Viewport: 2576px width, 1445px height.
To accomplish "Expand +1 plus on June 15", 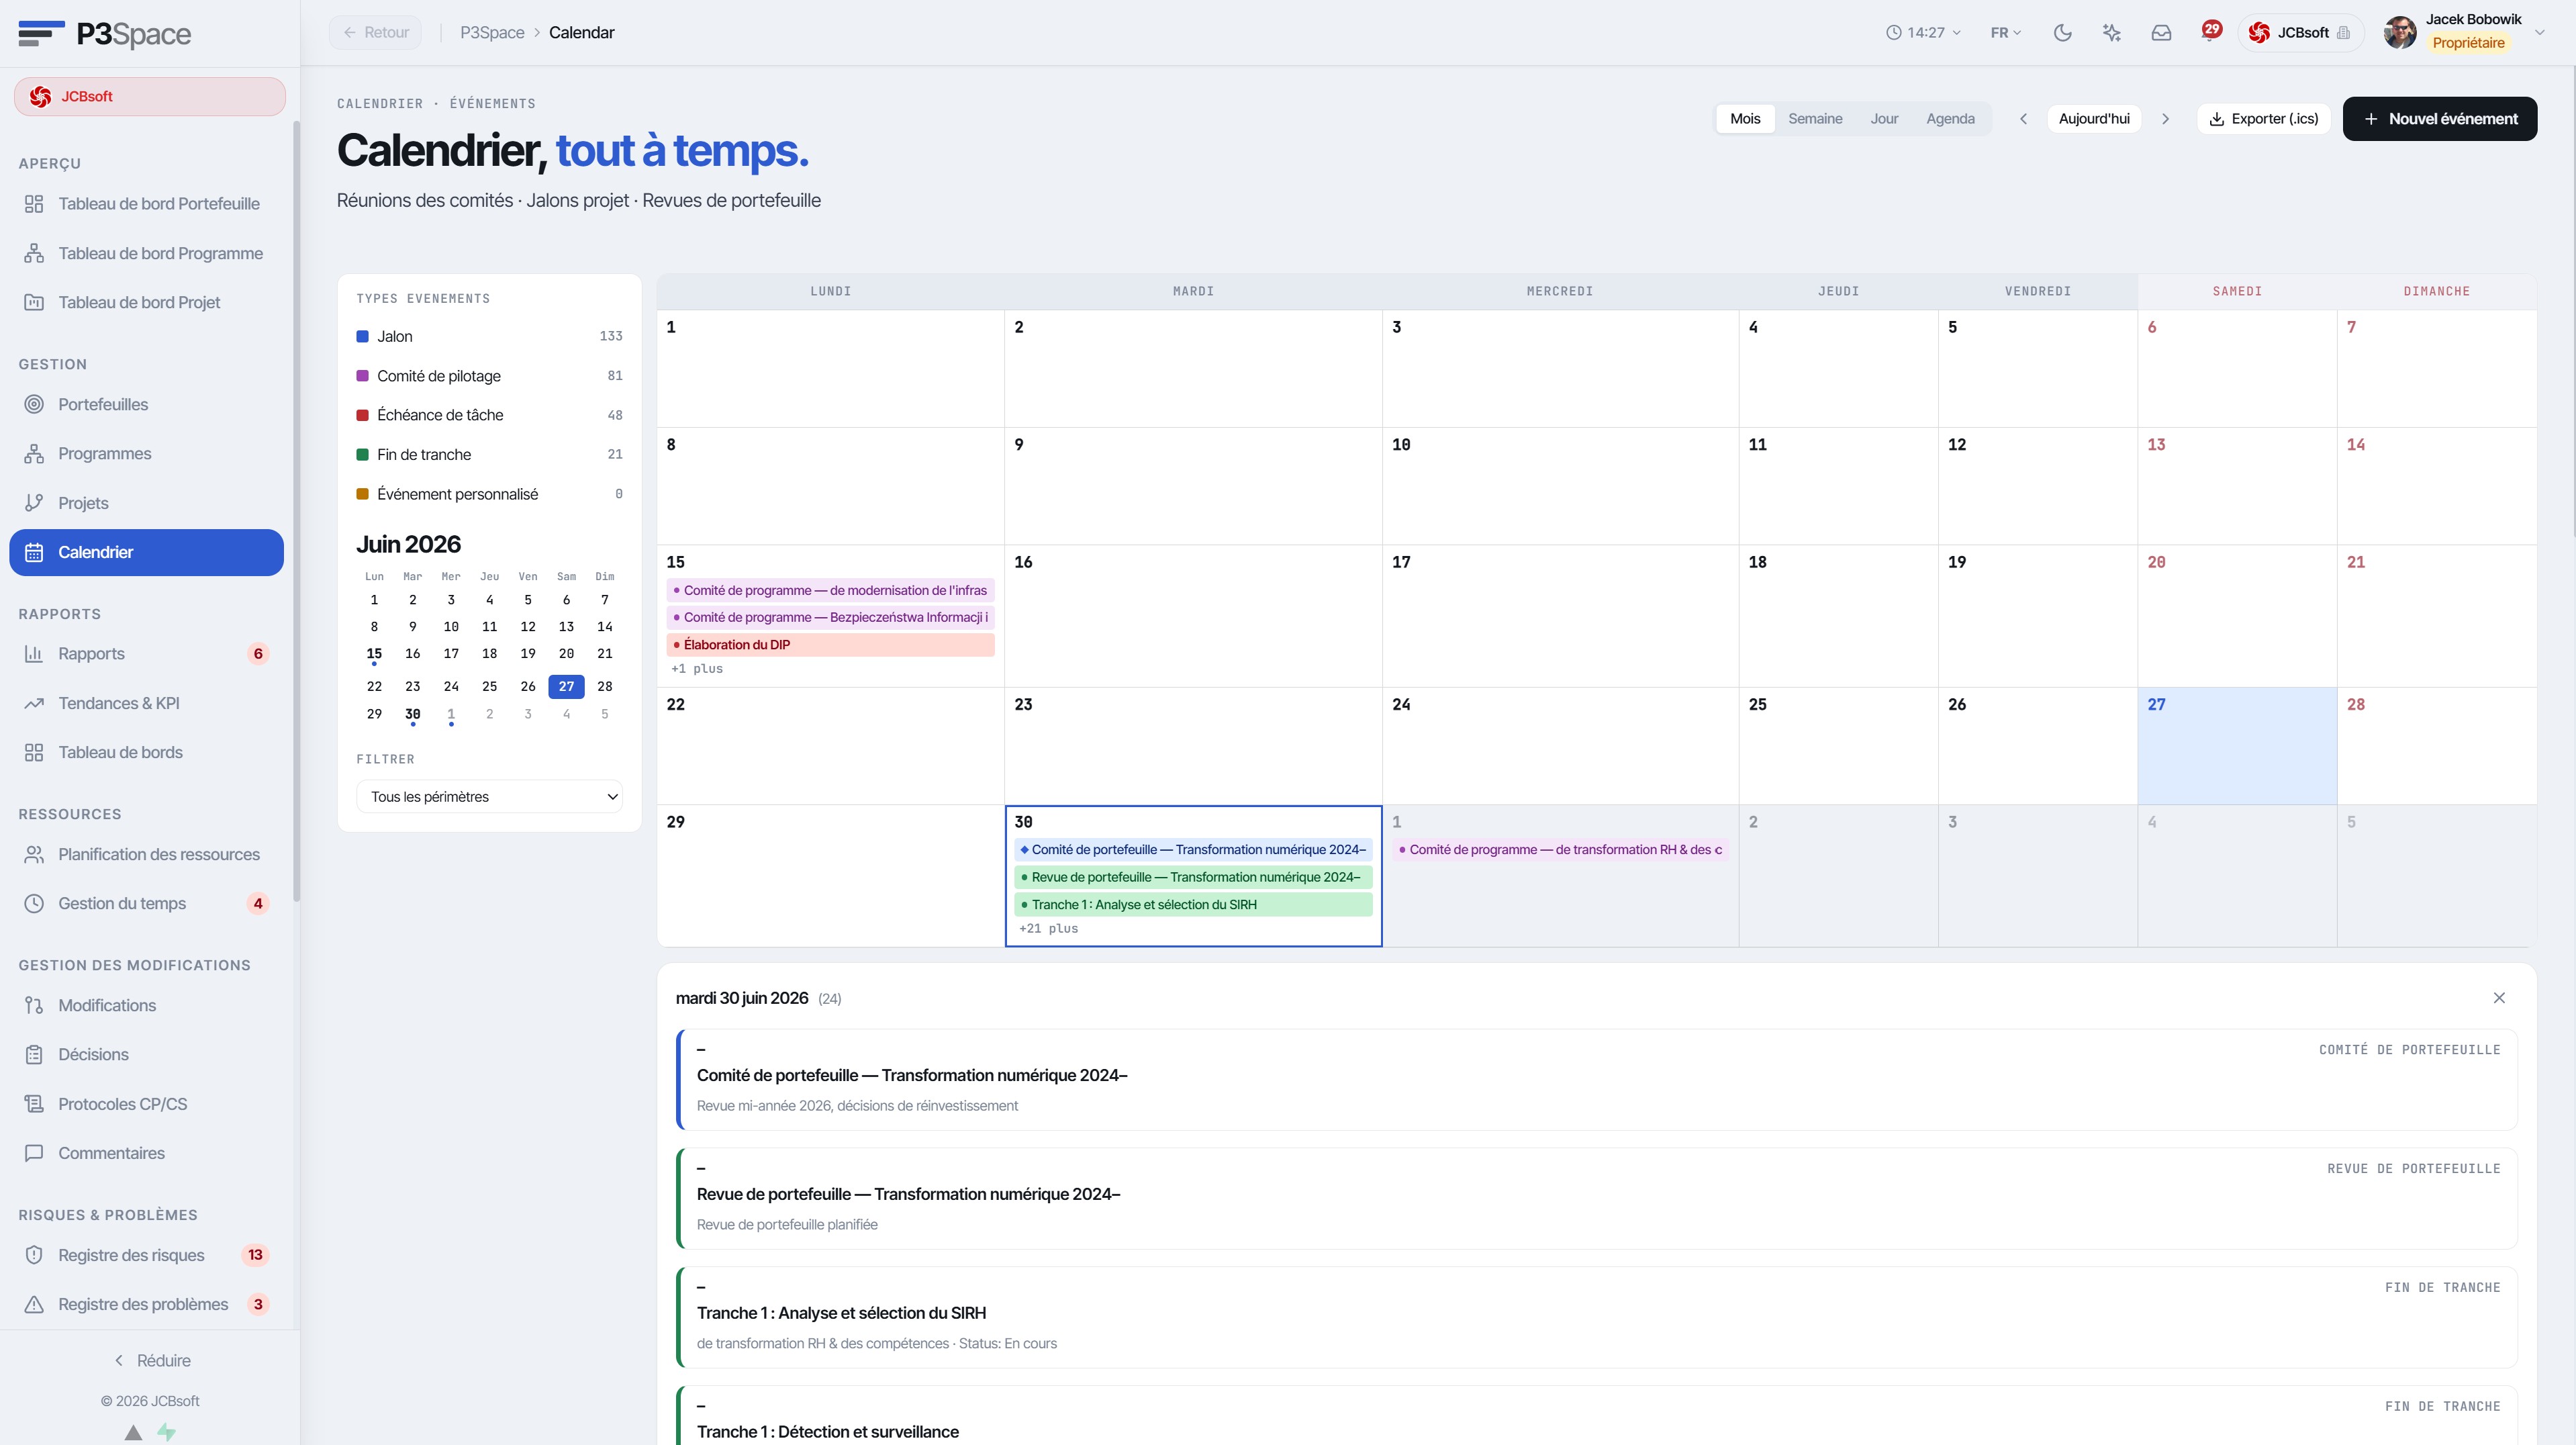I will click(697, 669).
